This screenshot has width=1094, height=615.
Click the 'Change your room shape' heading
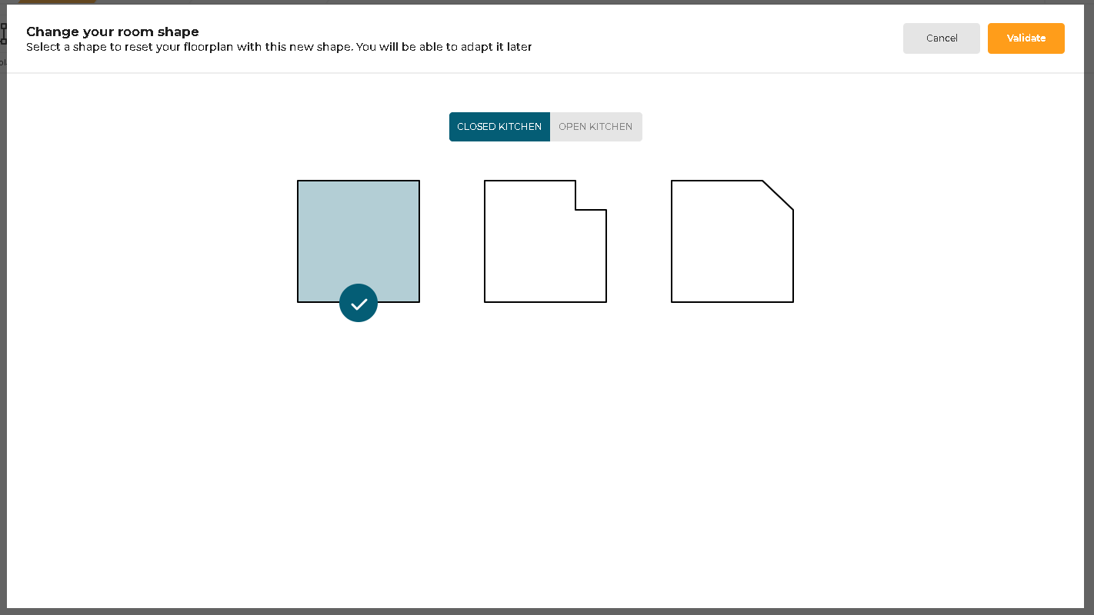[112, 32]
